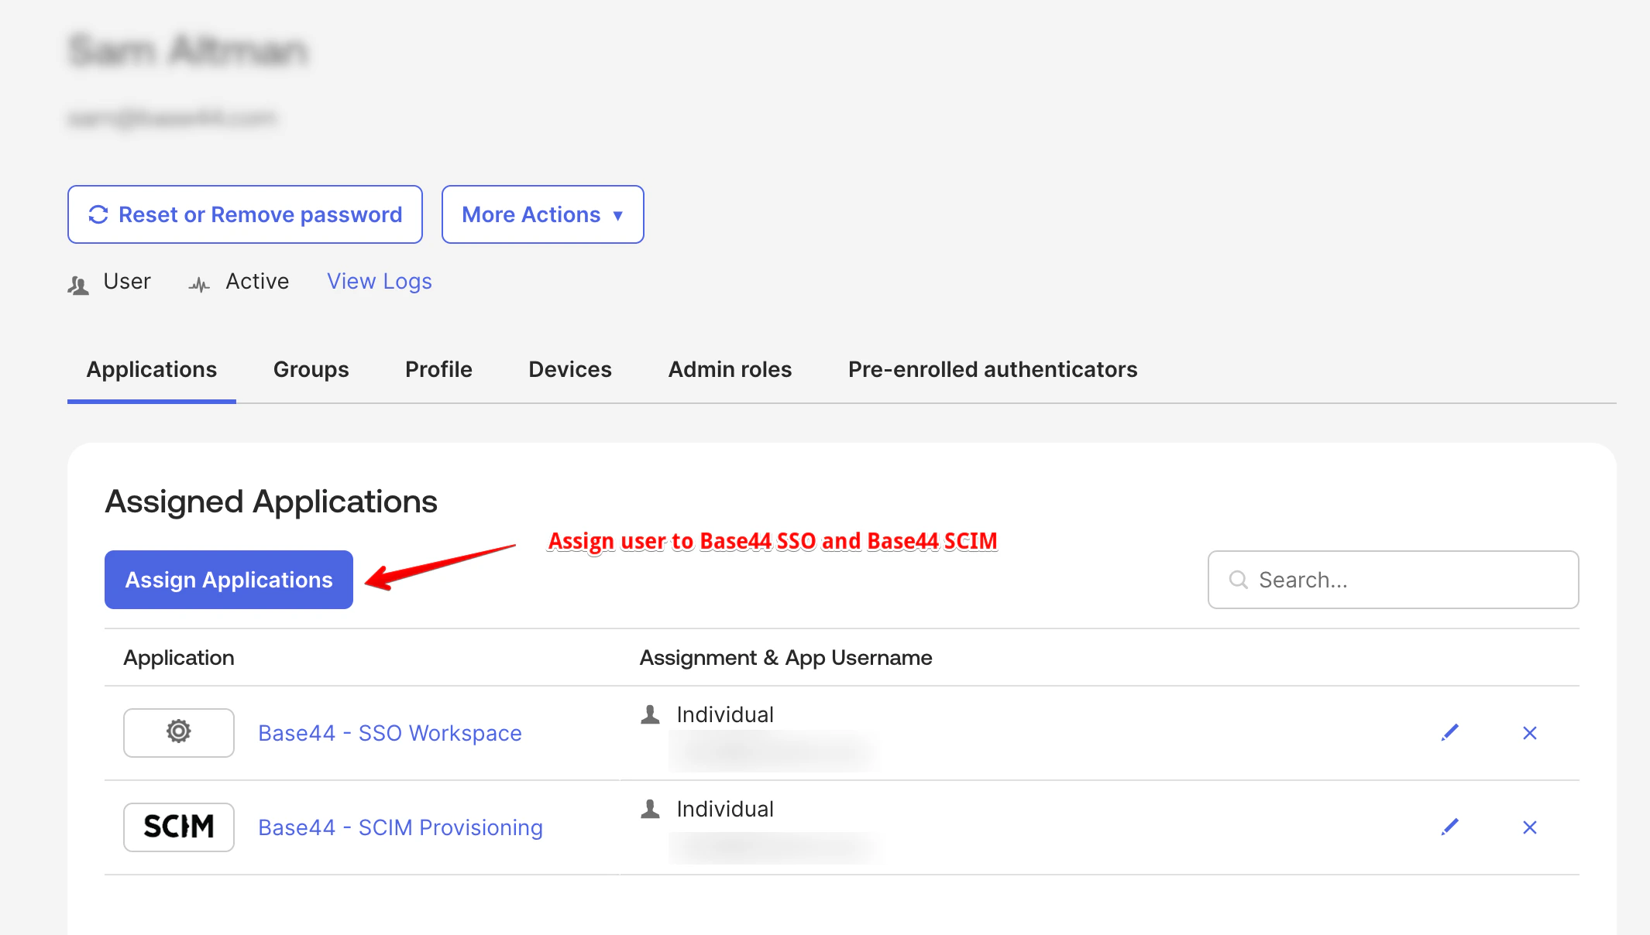This screenshot has height=935, width=1650.
Task: Click the Active status text
Action: coord(257,281)
